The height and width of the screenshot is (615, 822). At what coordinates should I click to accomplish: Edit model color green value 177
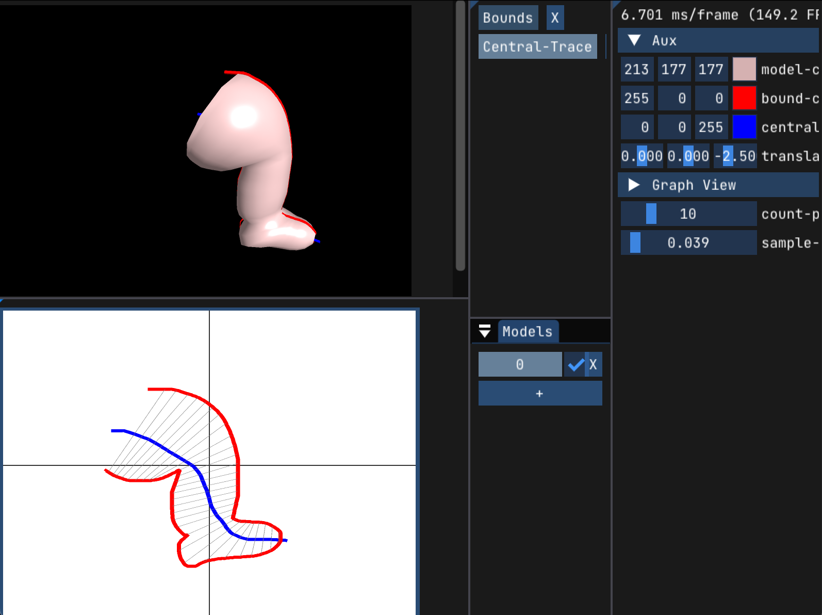(x=674, y=69)
